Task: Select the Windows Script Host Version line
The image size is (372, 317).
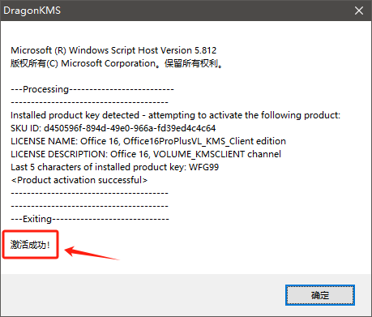Action: (113, 50)
